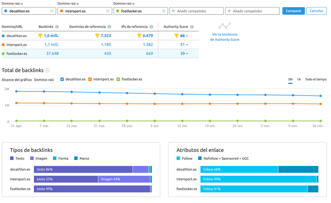The image size is (331, 203).
Task: Remove intersport.es with its X icon
Action: [x=108, y=11]
